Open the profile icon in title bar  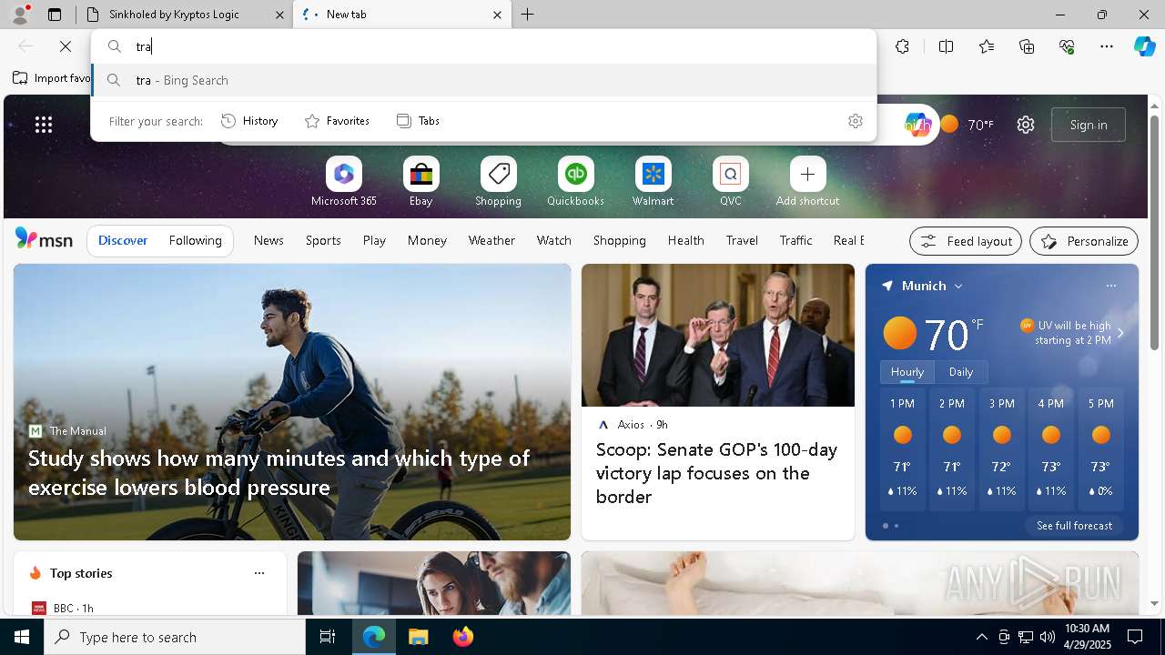coord(19,15)
